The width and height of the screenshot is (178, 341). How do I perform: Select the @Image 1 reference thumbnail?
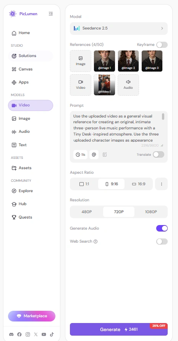click(104, 61)
